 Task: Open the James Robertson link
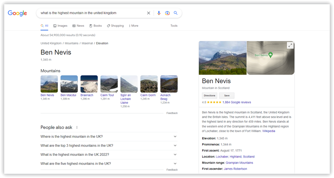pos(235,169)
